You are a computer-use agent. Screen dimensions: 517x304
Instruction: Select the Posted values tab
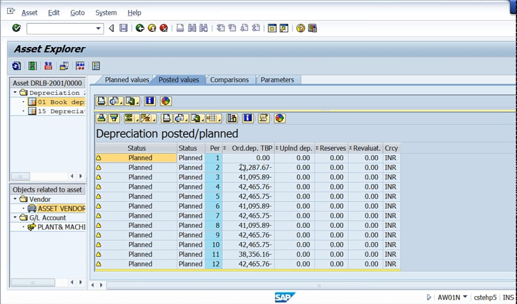[179, 80]
